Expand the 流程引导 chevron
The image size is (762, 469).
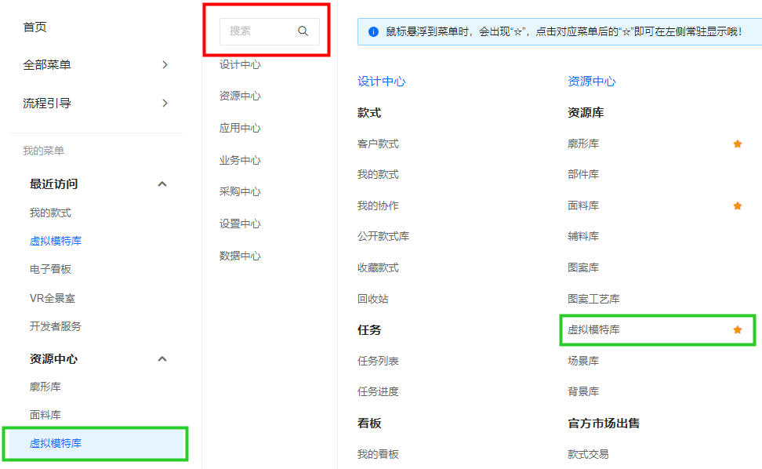tap(165, 104)
